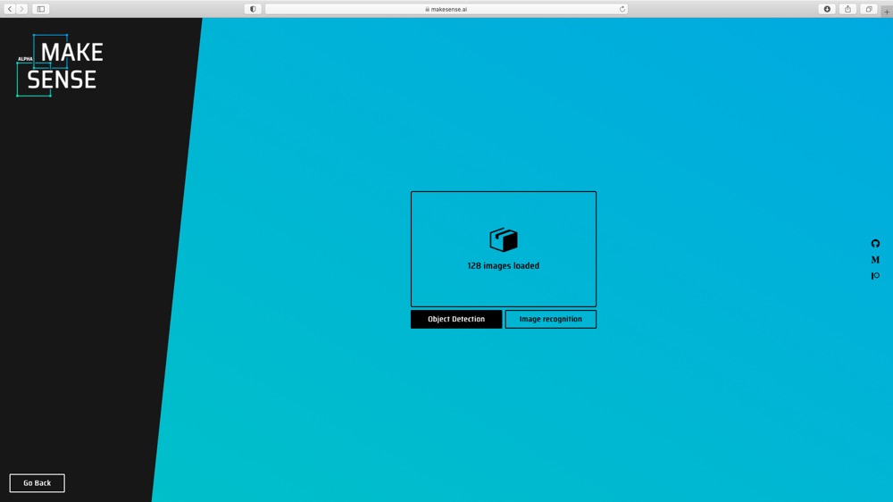This screenshot has height=502, width=893.
Task: Open the Patreon link icon
Action: coord(875,276)
